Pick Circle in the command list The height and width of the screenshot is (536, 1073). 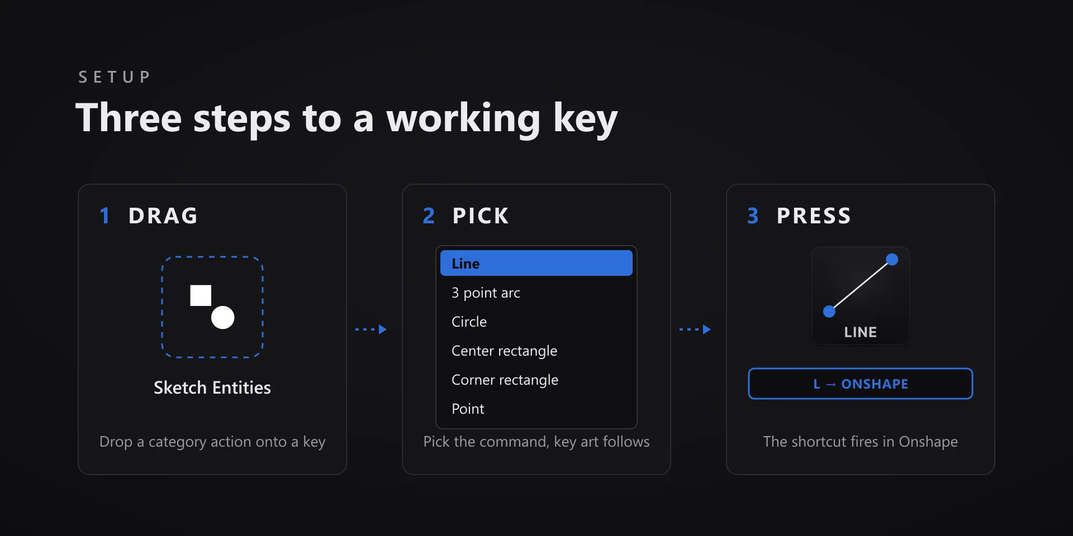(536, 322)
